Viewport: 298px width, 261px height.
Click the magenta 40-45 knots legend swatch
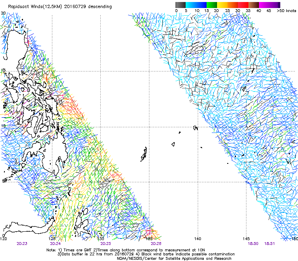tap(264, 5)
